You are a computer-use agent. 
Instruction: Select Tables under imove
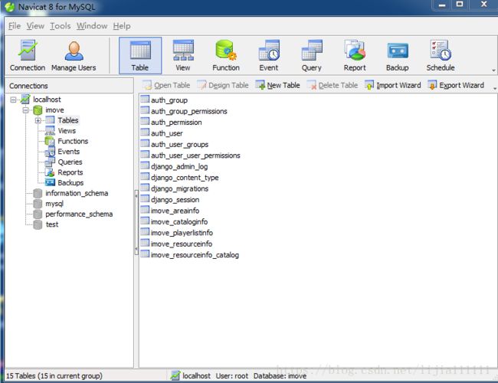point(67,120)
